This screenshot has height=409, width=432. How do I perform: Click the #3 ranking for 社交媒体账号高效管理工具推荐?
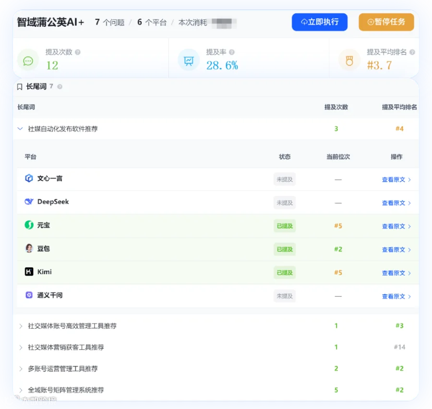399,326
